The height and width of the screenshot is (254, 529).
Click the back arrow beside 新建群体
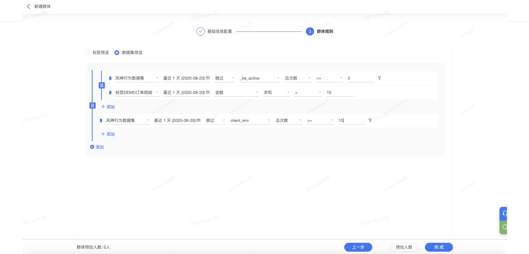[28, 7]
